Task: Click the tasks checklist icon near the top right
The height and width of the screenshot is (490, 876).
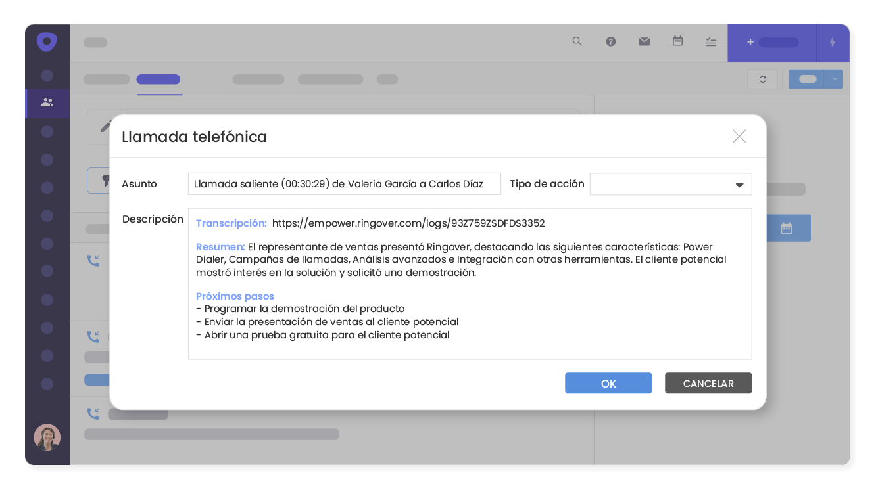Action: (710, 41)
